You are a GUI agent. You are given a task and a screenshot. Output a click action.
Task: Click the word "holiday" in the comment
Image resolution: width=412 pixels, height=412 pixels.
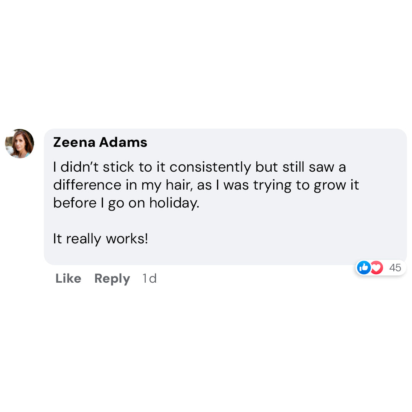click(x=174, y=203)
